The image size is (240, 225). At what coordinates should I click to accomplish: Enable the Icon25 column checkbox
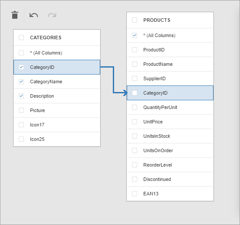coord(21,139)
